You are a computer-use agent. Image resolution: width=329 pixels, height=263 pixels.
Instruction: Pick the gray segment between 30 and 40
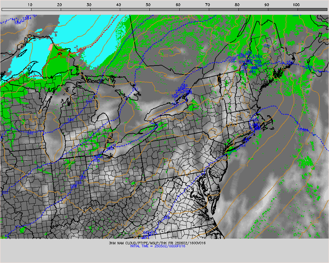click(x=105, y=9)
